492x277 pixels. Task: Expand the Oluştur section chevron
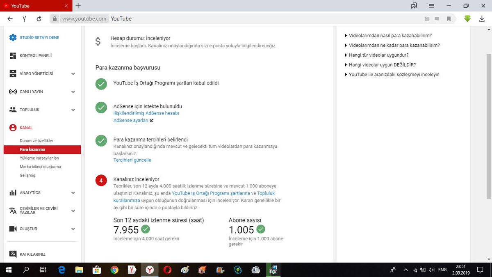[x=73, y=229]
